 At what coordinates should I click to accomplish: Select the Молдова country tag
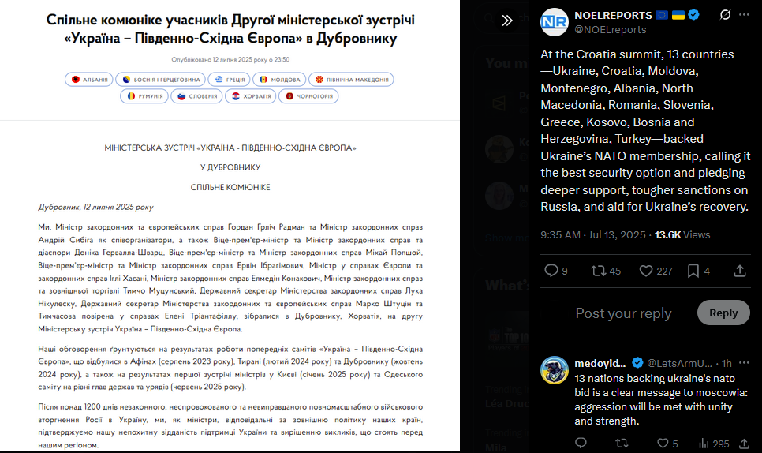coord(279,79)
